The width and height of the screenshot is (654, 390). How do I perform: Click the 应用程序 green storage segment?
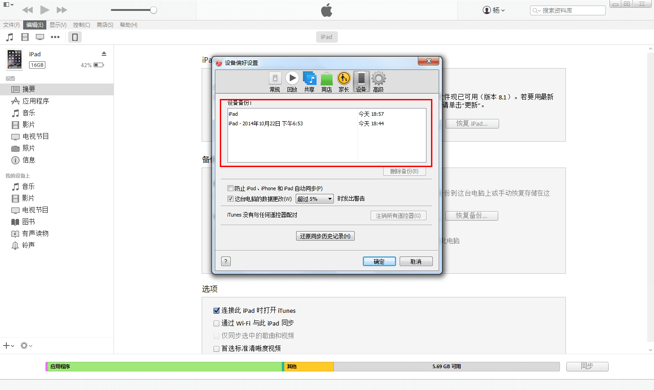coord(164,366)
